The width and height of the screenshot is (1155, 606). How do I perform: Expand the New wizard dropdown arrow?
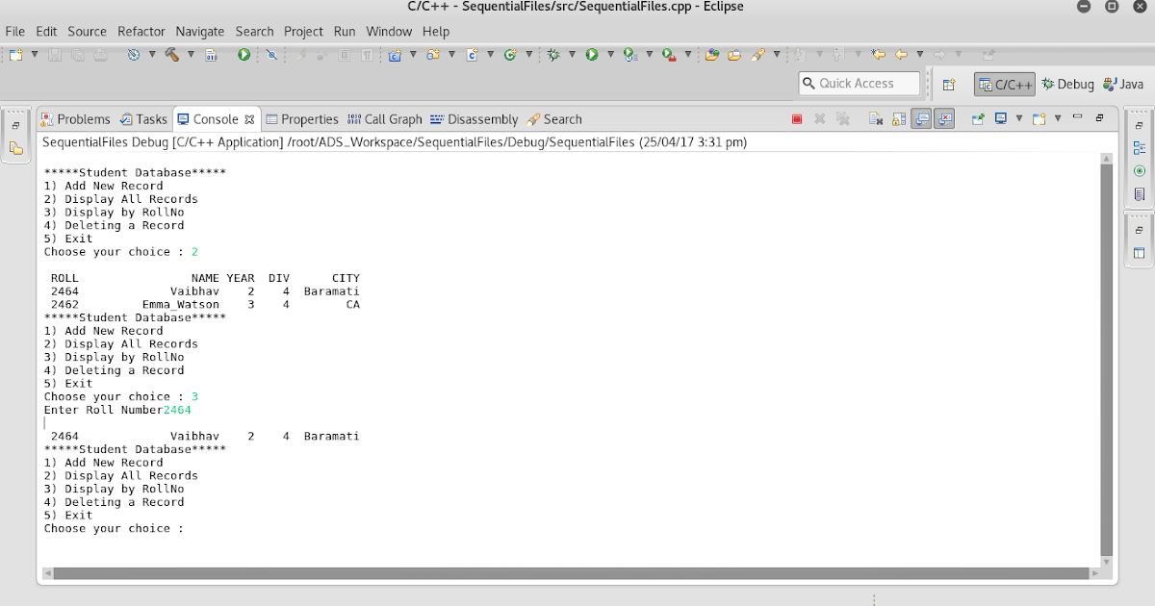click(x=35, y=55)
